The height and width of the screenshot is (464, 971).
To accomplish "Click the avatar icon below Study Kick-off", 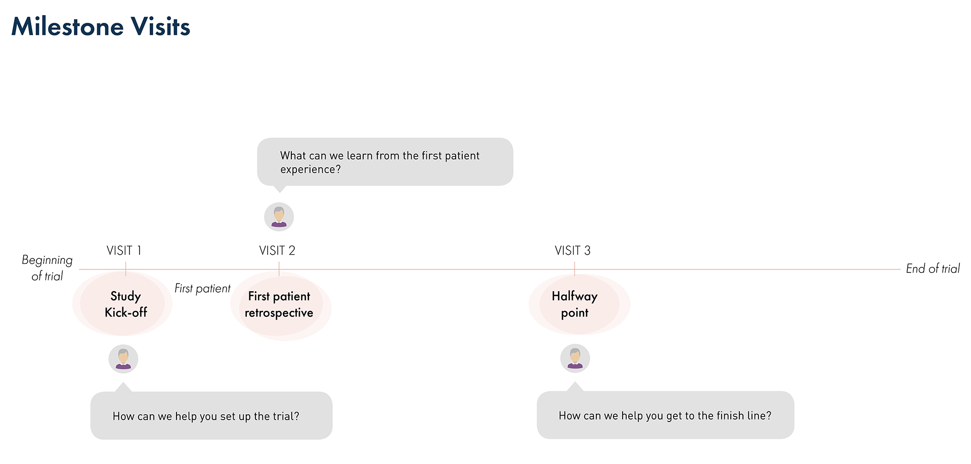I will point(123,359).
